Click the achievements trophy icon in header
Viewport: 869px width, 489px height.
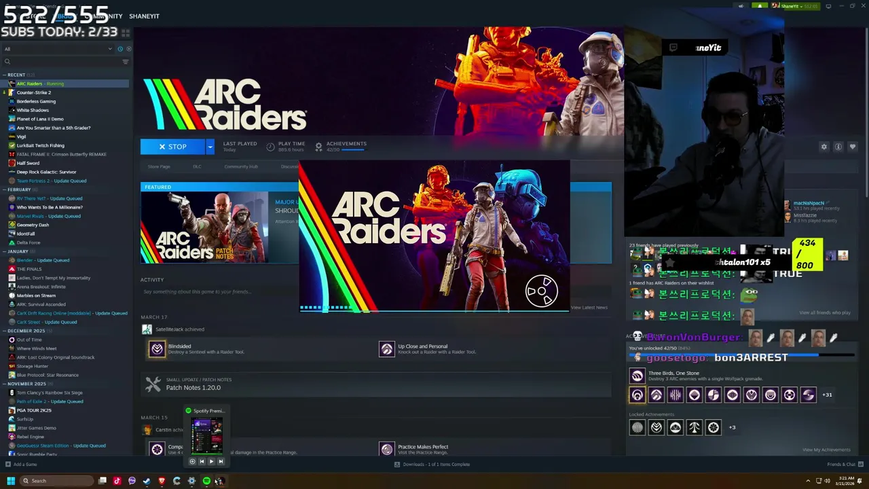[x=318, y=147]
